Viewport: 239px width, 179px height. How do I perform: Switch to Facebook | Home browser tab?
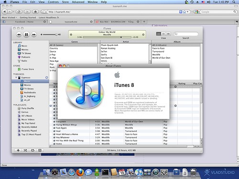point(24,22)
